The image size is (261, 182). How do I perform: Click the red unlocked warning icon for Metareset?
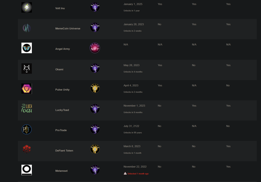(x=125, y=173)
